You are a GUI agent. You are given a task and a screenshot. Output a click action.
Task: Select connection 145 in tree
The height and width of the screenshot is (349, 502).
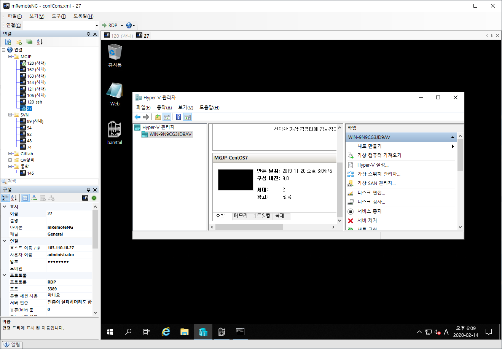coord(30,173)
